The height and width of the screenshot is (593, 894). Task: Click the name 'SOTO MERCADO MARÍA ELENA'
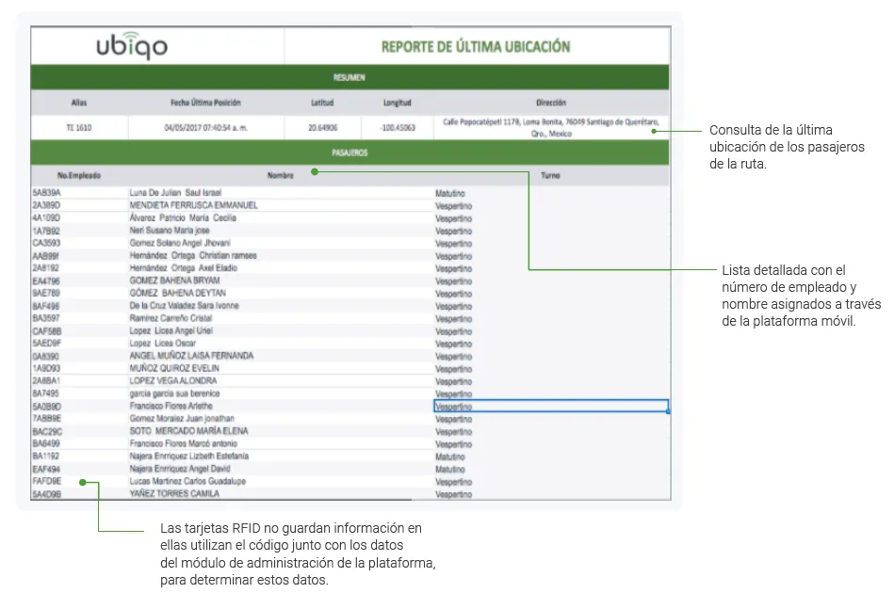(x=188, y=431)
